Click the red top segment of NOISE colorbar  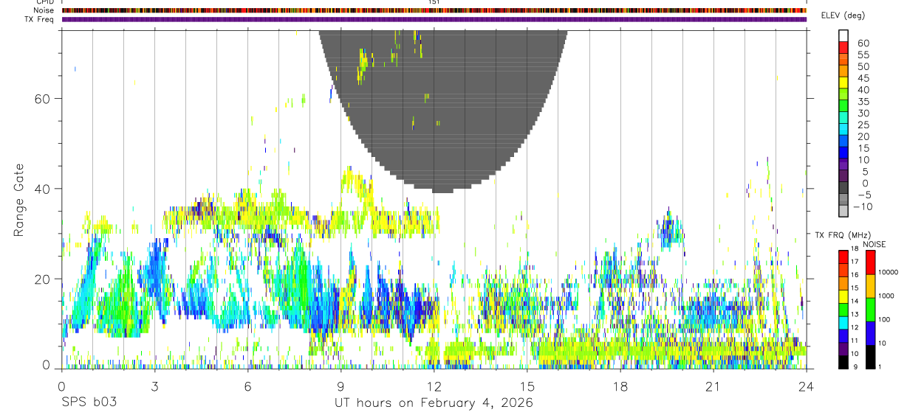(871, 262)
